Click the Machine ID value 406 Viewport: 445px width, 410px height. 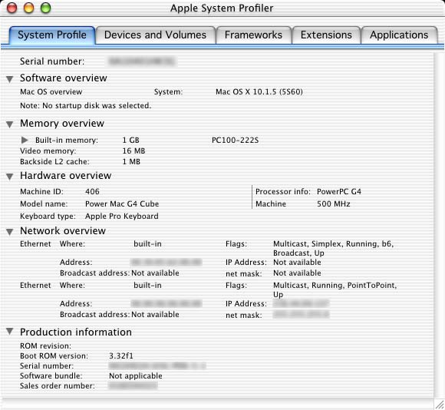tap(92, 192)
